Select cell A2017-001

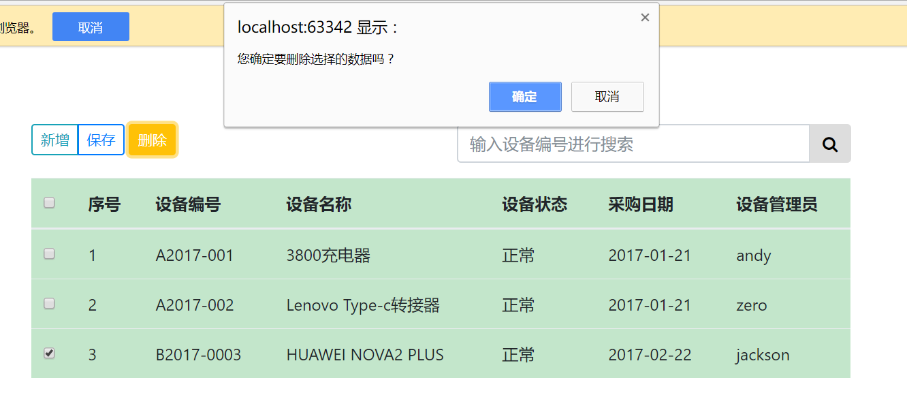195,255
